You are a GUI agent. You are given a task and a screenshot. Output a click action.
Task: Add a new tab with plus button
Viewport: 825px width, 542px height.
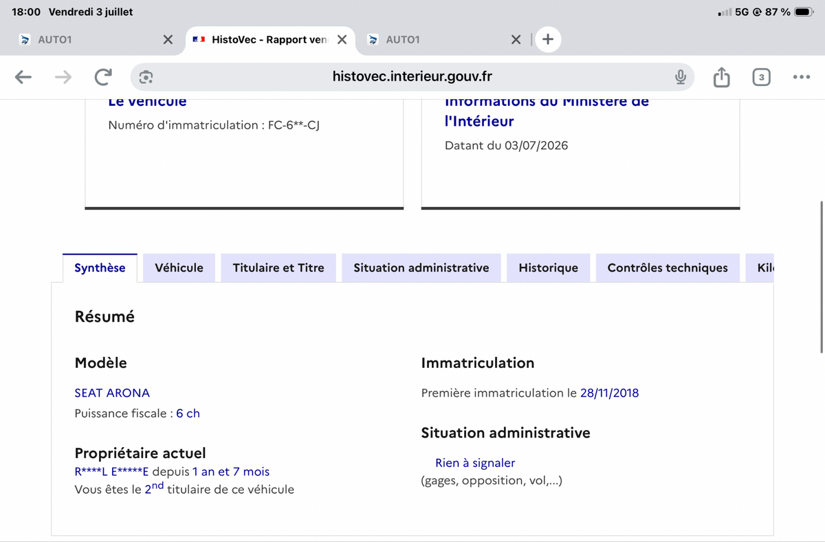(x=548, y=39)
